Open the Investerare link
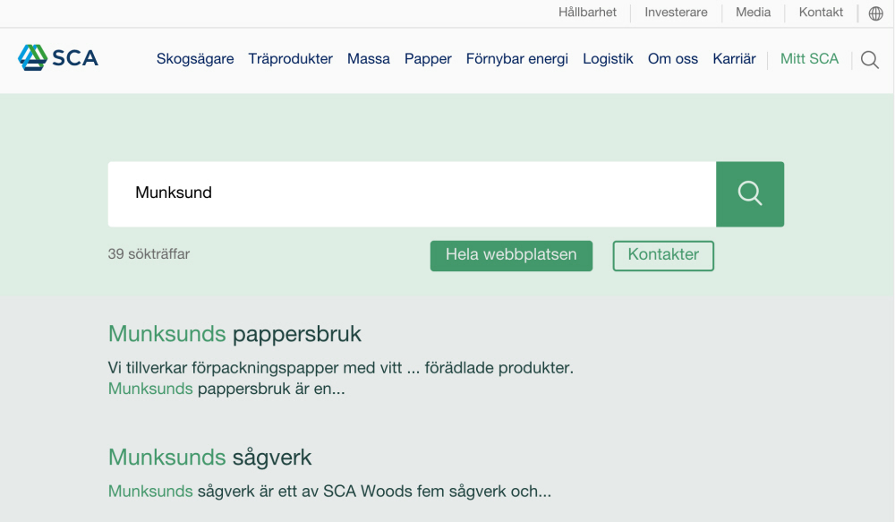The width and height of the screenshot is (895, 522). (676, 12)
